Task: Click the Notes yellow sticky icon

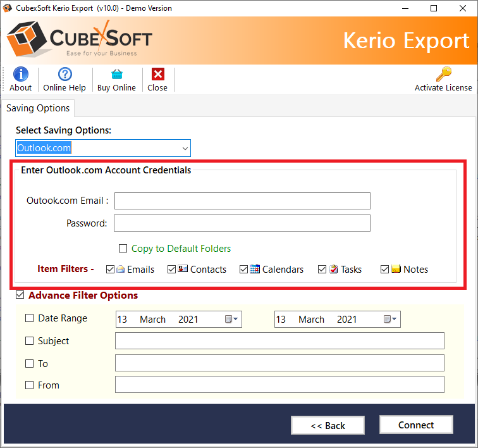Action: click(x=396, y=268)
